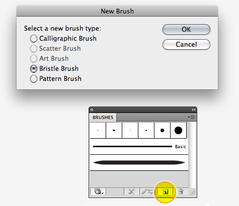The image size is (239, 206).
Task: Select the tapered bristle brush stroke row
Action: coord(139,162)
